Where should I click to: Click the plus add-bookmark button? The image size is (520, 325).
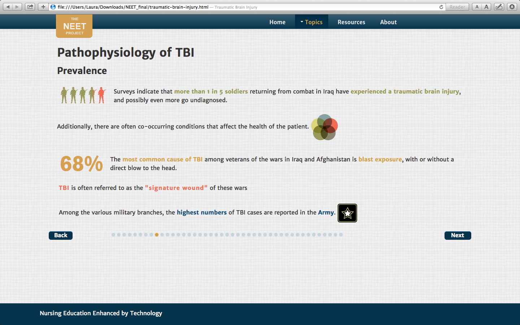[x=43, y=7]
